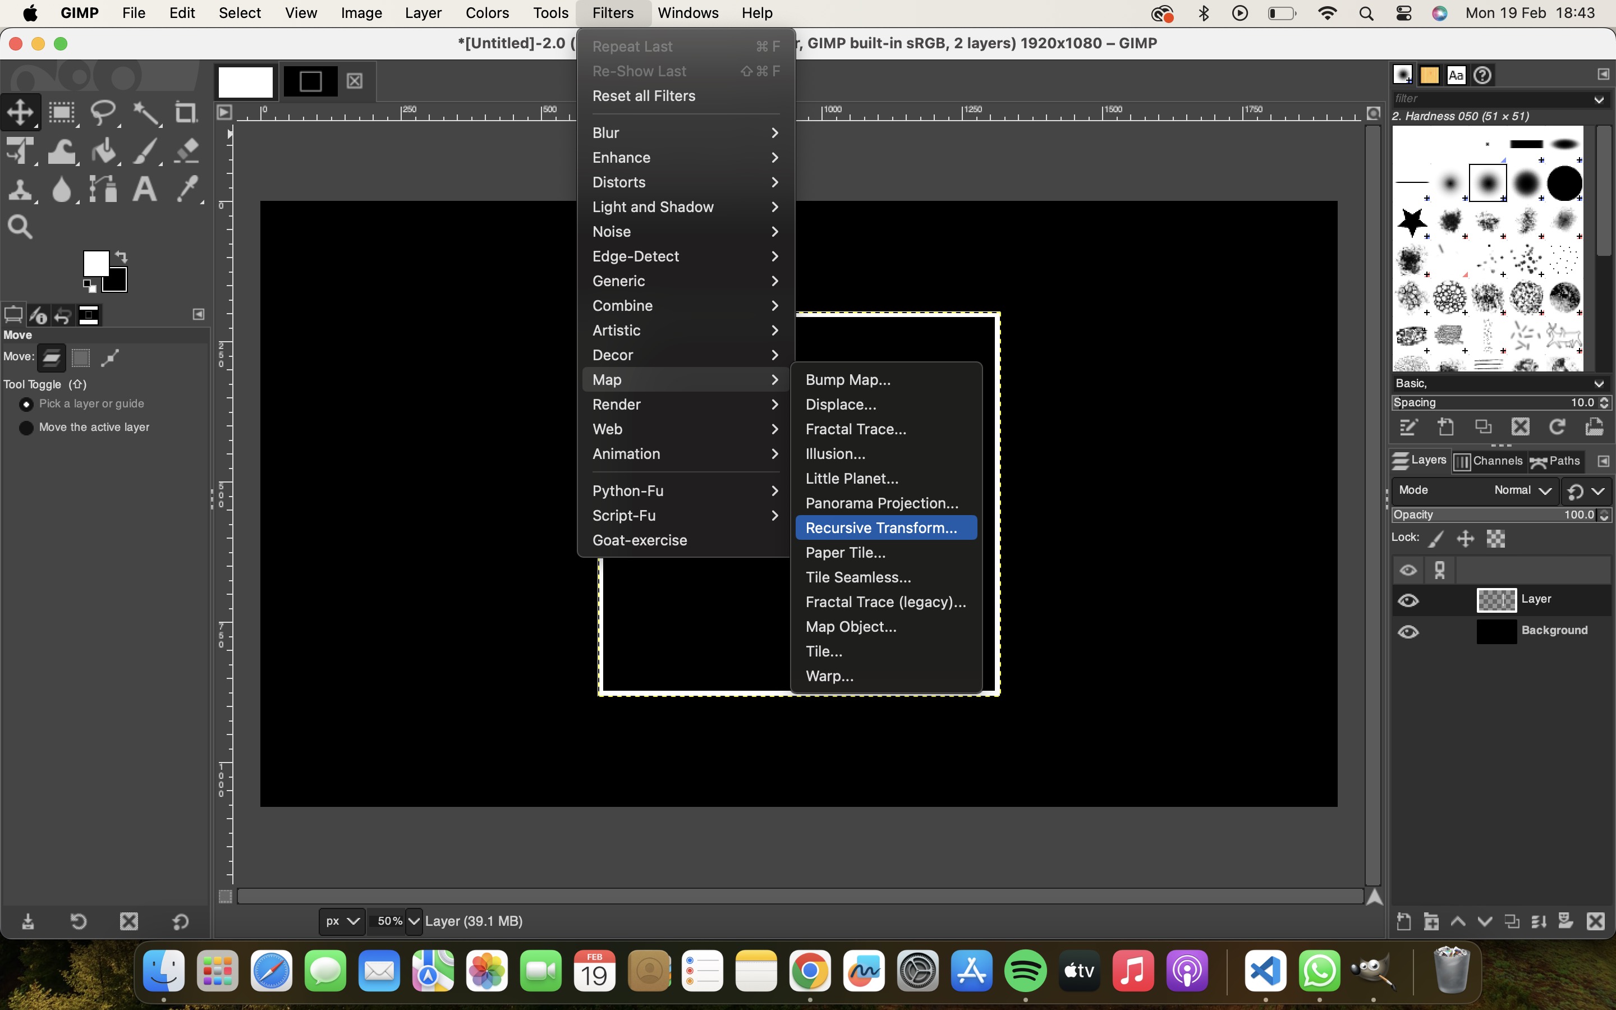1616x1010 pixels.
Task: Select the Text tool
Action: coord(145,190)
